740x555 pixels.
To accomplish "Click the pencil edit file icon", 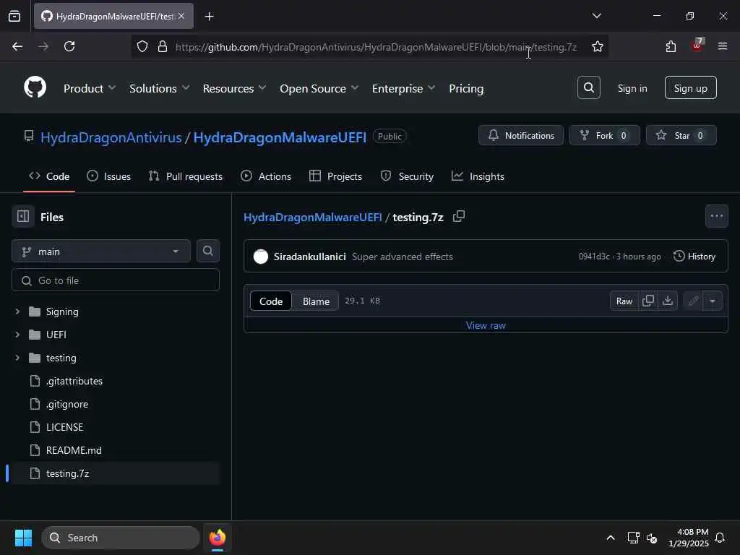I will [693, 301].
